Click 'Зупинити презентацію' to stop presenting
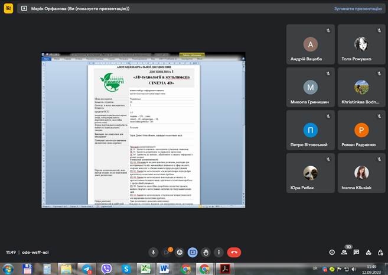Image resolution: width=388 pixels, height=275 pixels. [358, 9]
